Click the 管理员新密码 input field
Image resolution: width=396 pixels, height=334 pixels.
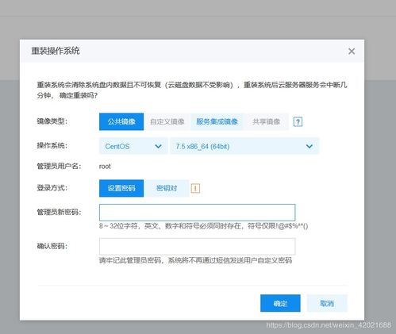(197, 213)
